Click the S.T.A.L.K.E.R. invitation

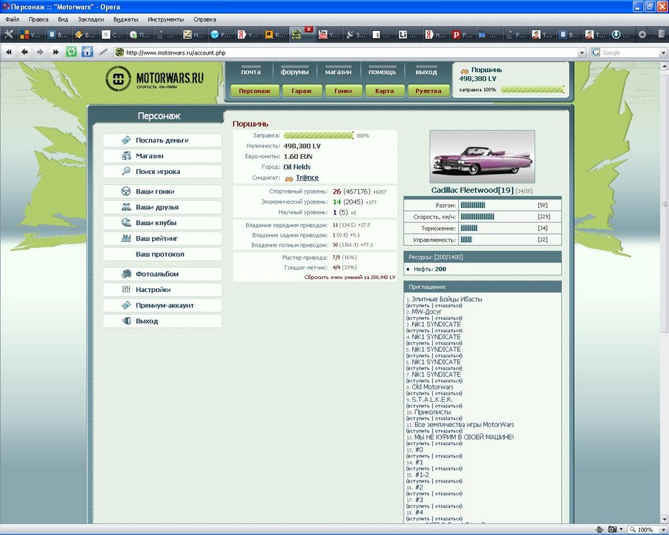(432, 399)
